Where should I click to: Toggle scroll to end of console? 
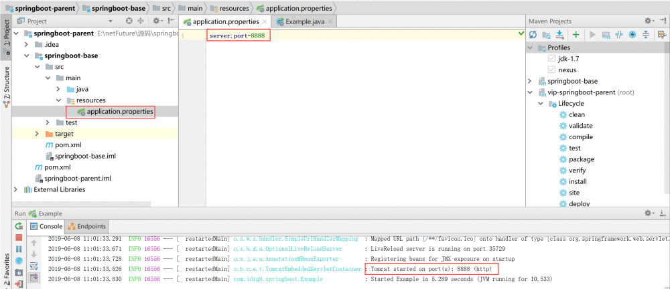point(34,278)
